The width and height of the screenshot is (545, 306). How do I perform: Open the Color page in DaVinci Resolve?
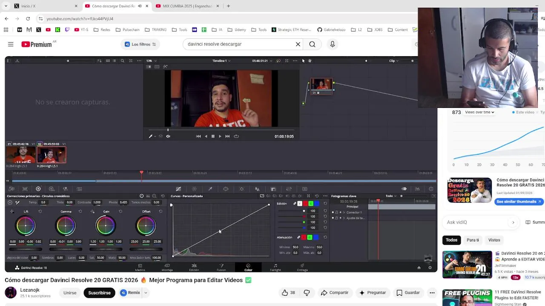click(x=248, y=267)
